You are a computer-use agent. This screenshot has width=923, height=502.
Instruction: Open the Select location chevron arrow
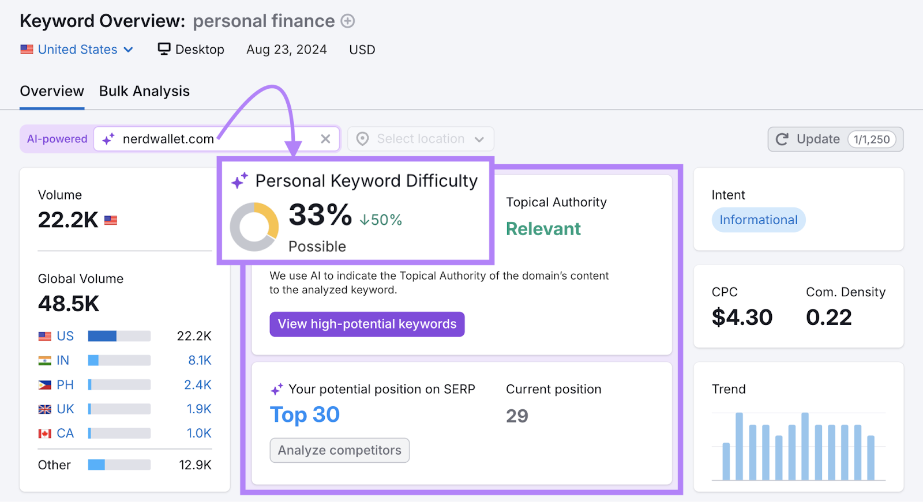(x=479, y=139)
